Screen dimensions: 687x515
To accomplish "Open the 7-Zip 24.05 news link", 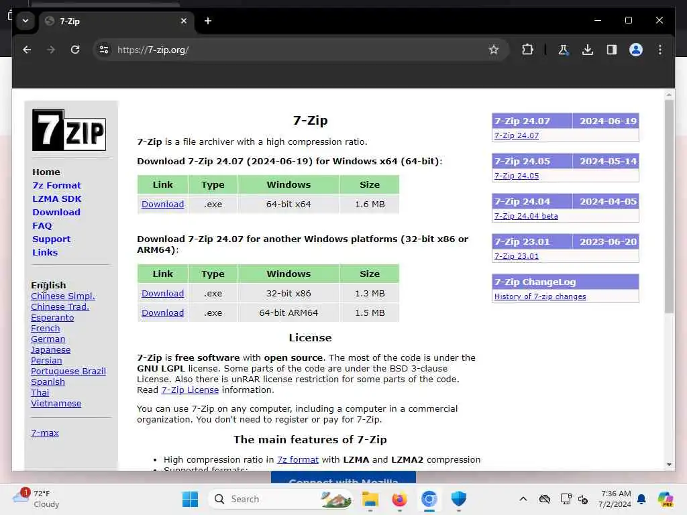I will (x=517, y=176).
